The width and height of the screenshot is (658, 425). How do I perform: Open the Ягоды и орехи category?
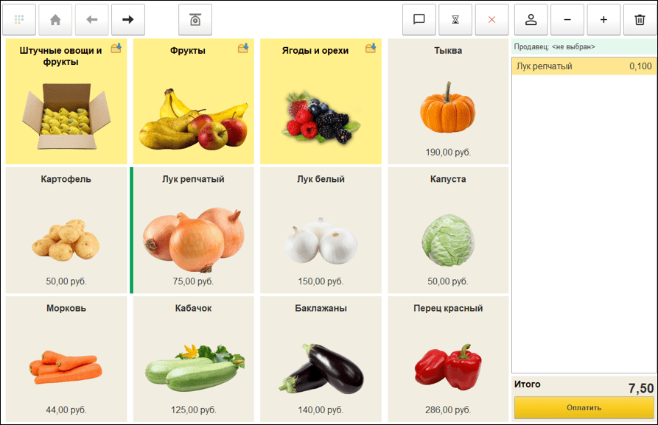point(321,101)
